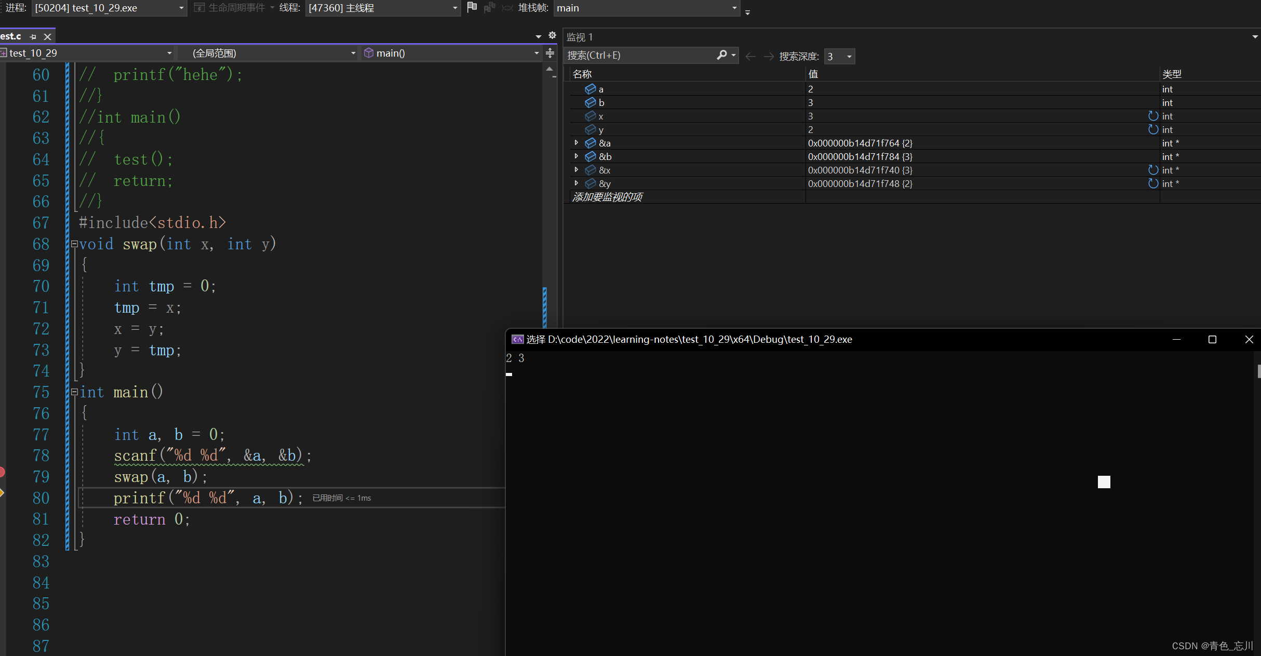Viewport: 1261px width, 656px height.
Task: Expand the &y watch entry
Action: (x=576, y=183)
